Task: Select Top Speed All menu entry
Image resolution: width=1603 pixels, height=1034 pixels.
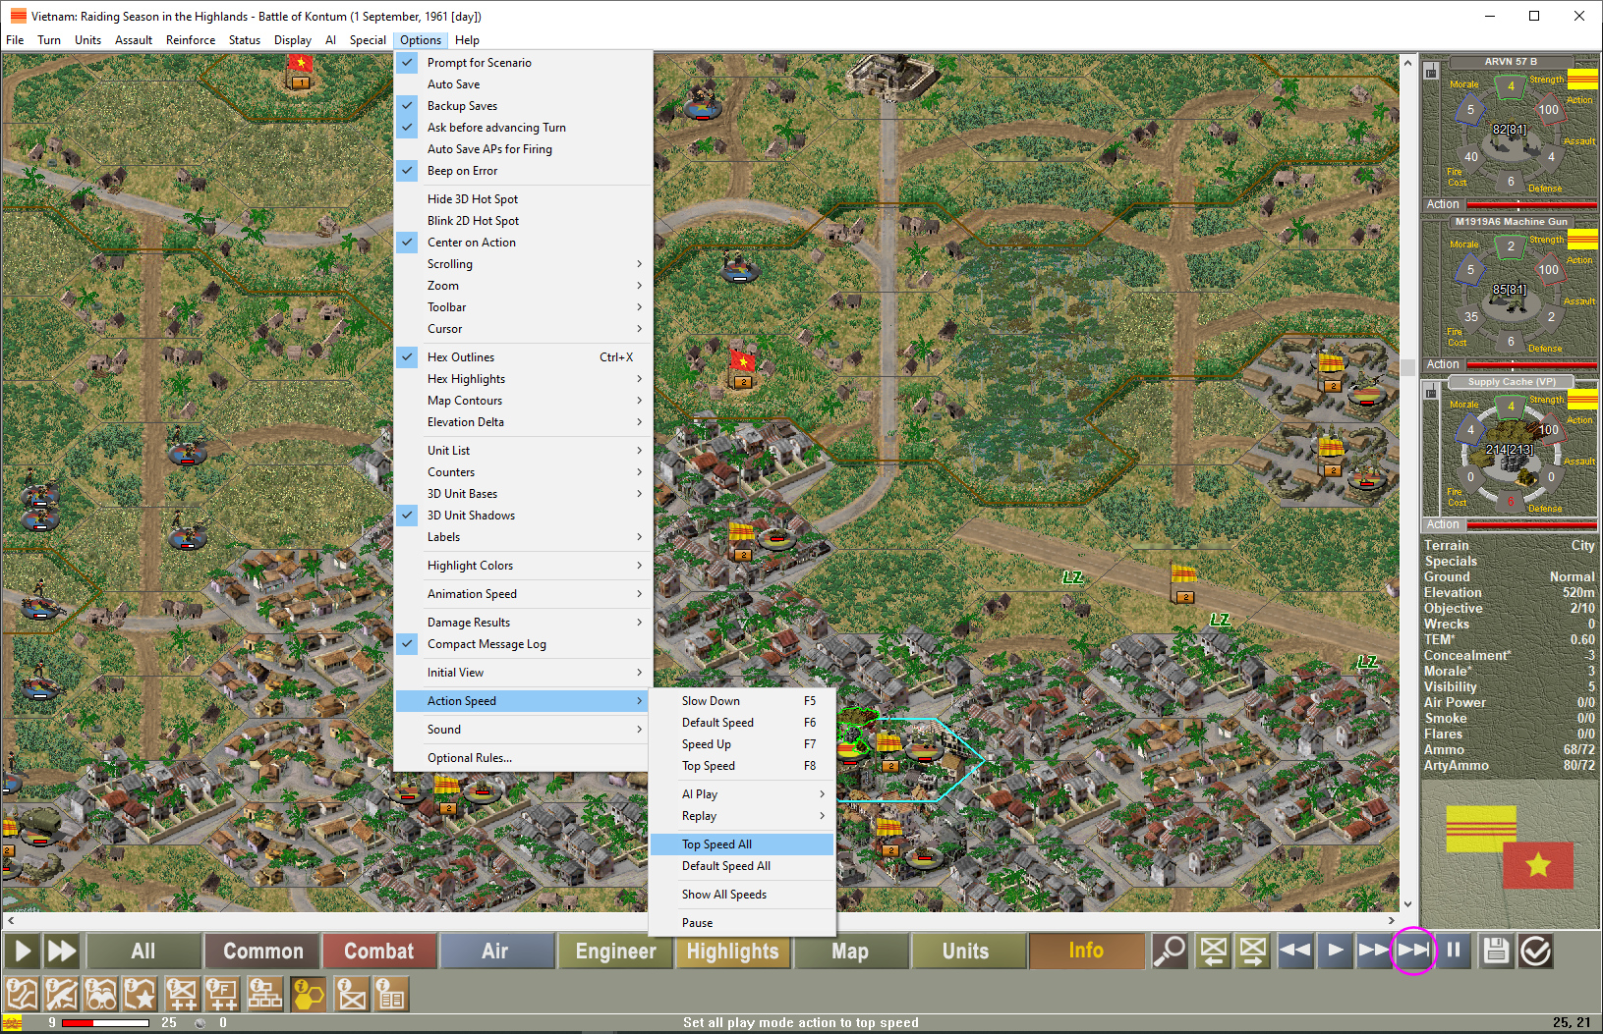Action: coord(742,844)
